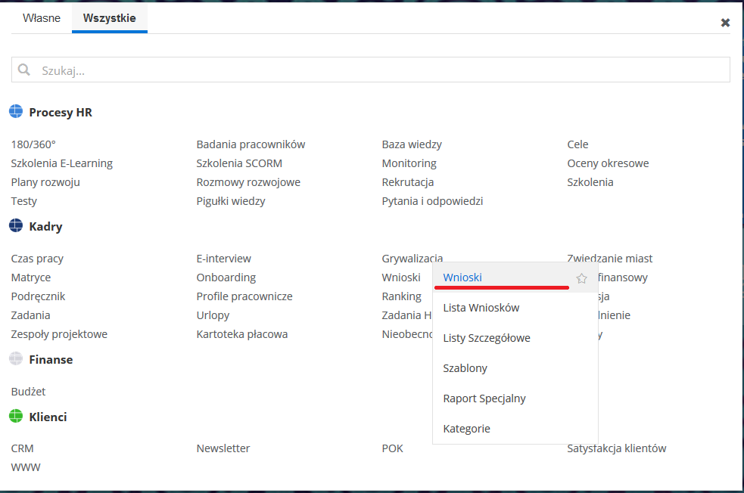Viewport: 744px width, 493px height.
Task: Select Listy Szczegółowe in the submenu
Action: [x=487, y=338]
